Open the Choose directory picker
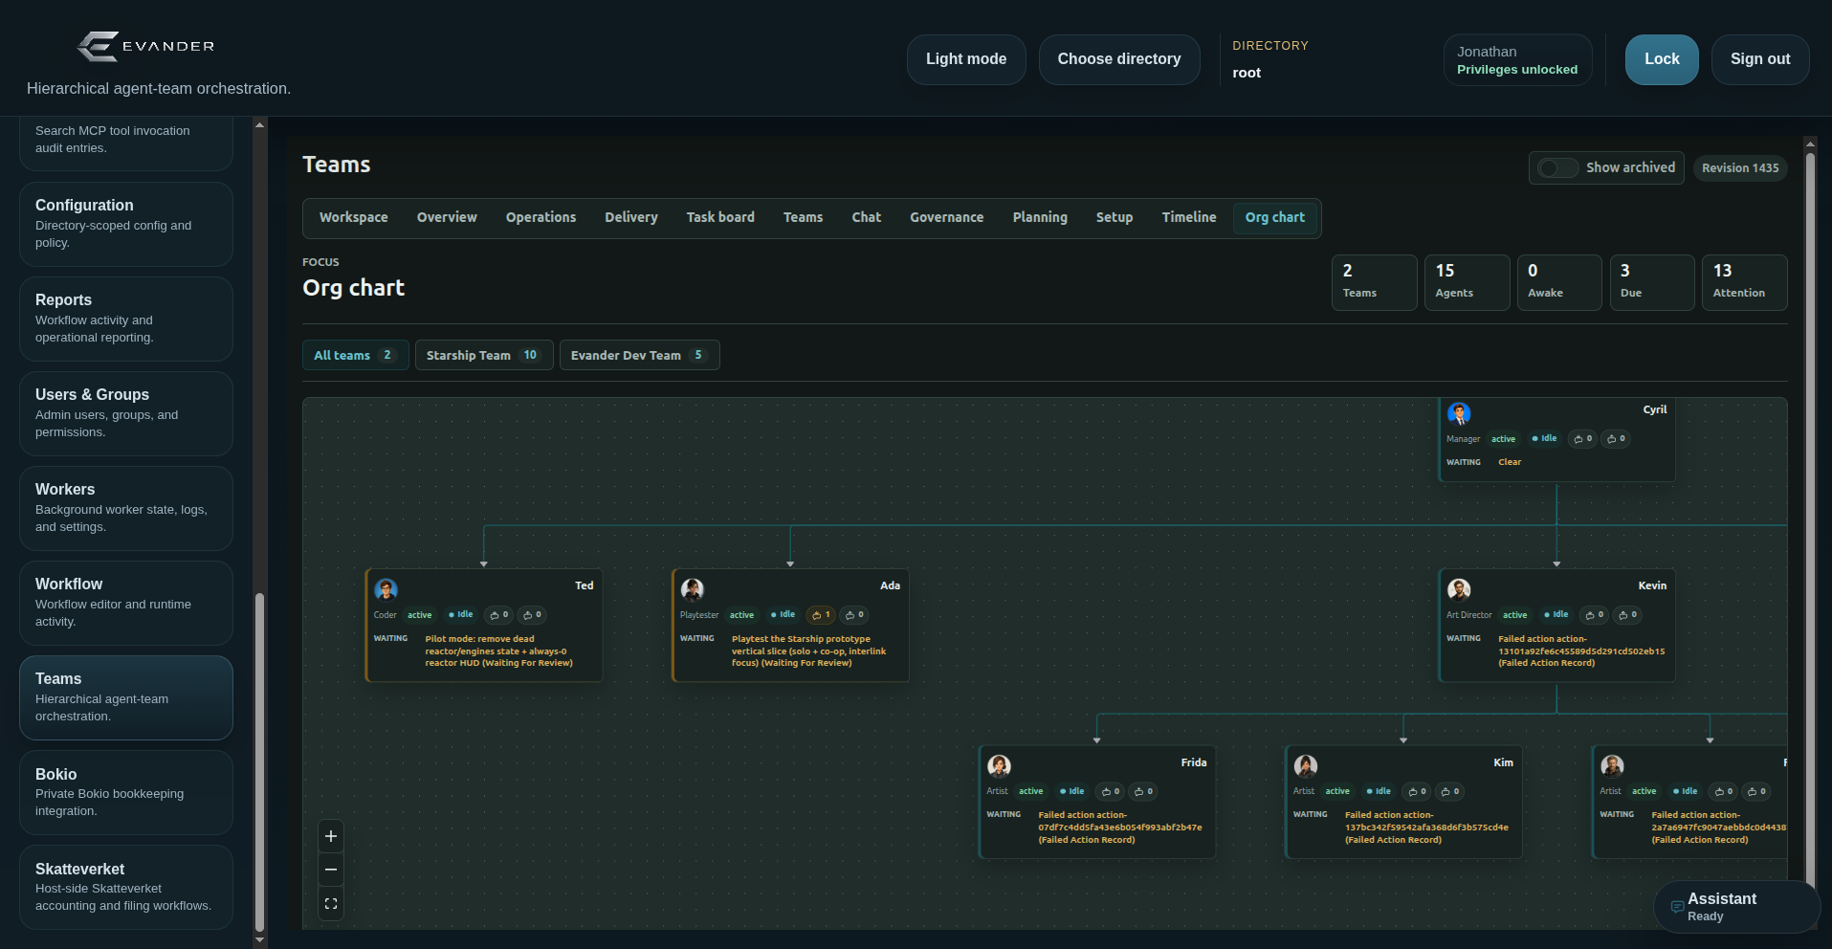1832x949 pixels. 1119,59
